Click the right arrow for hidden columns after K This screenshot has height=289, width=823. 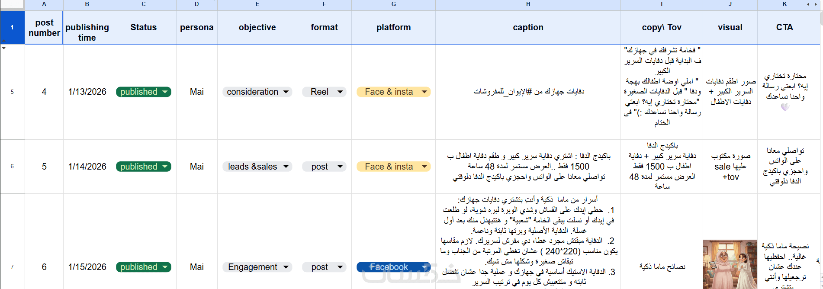(815, 4)
